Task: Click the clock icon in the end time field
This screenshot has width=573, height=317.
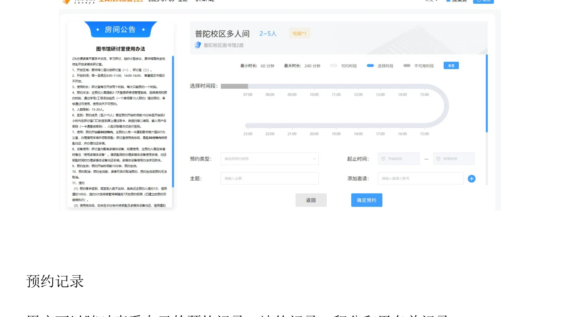Action: 438,159
